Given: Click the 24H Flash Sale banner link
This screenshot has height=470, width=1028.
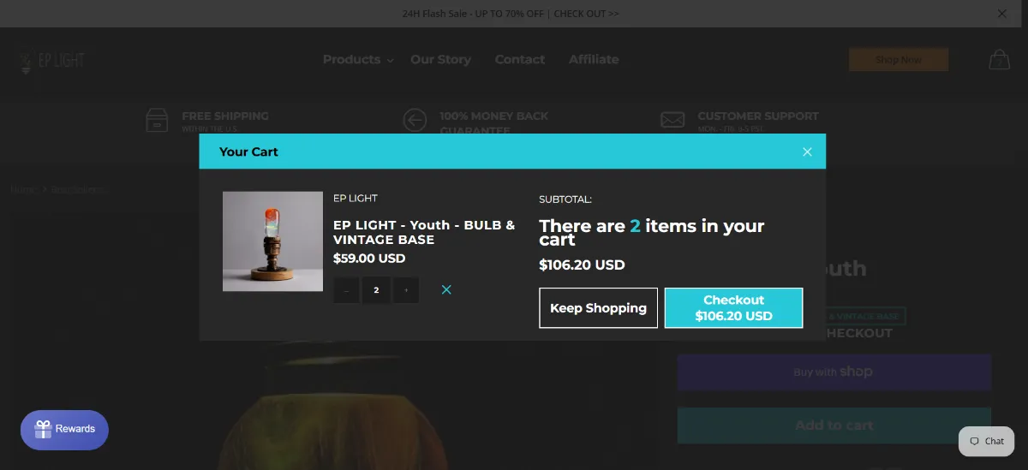Looking at the screenshot, I should [x=511, y=14].
